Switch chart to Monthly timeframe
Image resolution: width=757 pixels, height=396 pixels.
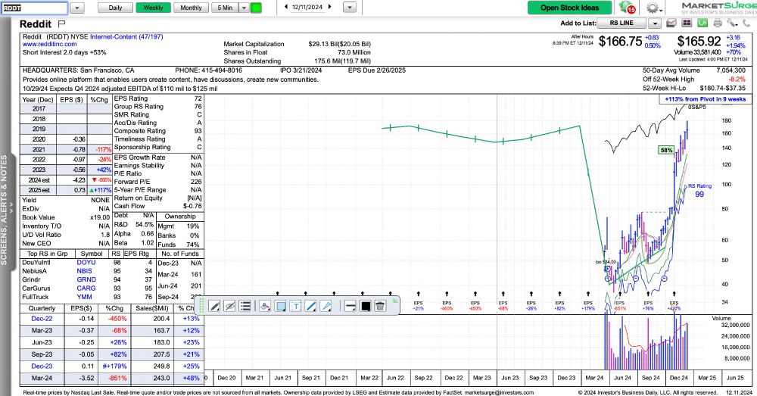[x=192, y=8]
